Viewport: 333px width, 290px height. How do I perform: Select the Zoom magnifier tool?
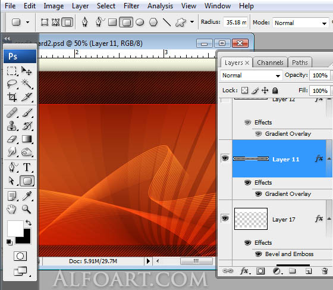tap(26, 209)
